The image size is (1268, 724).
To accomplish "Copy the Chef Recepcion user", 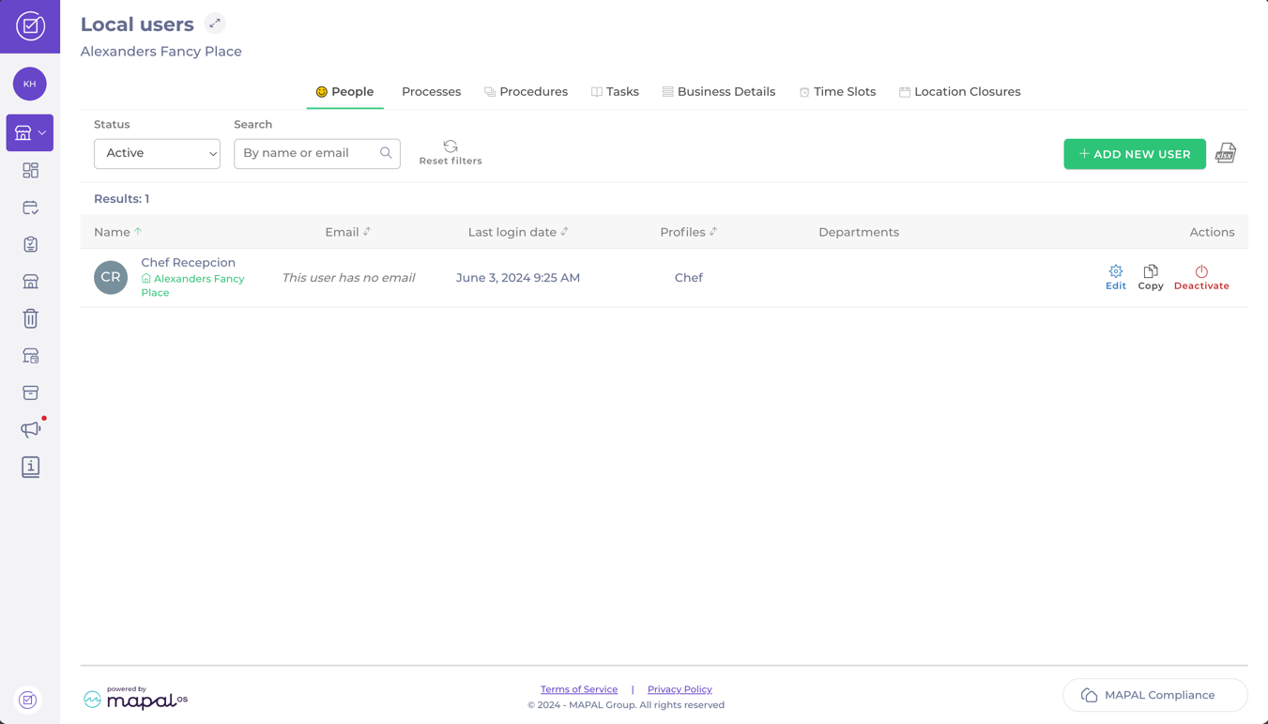I will coord(1151,277).
